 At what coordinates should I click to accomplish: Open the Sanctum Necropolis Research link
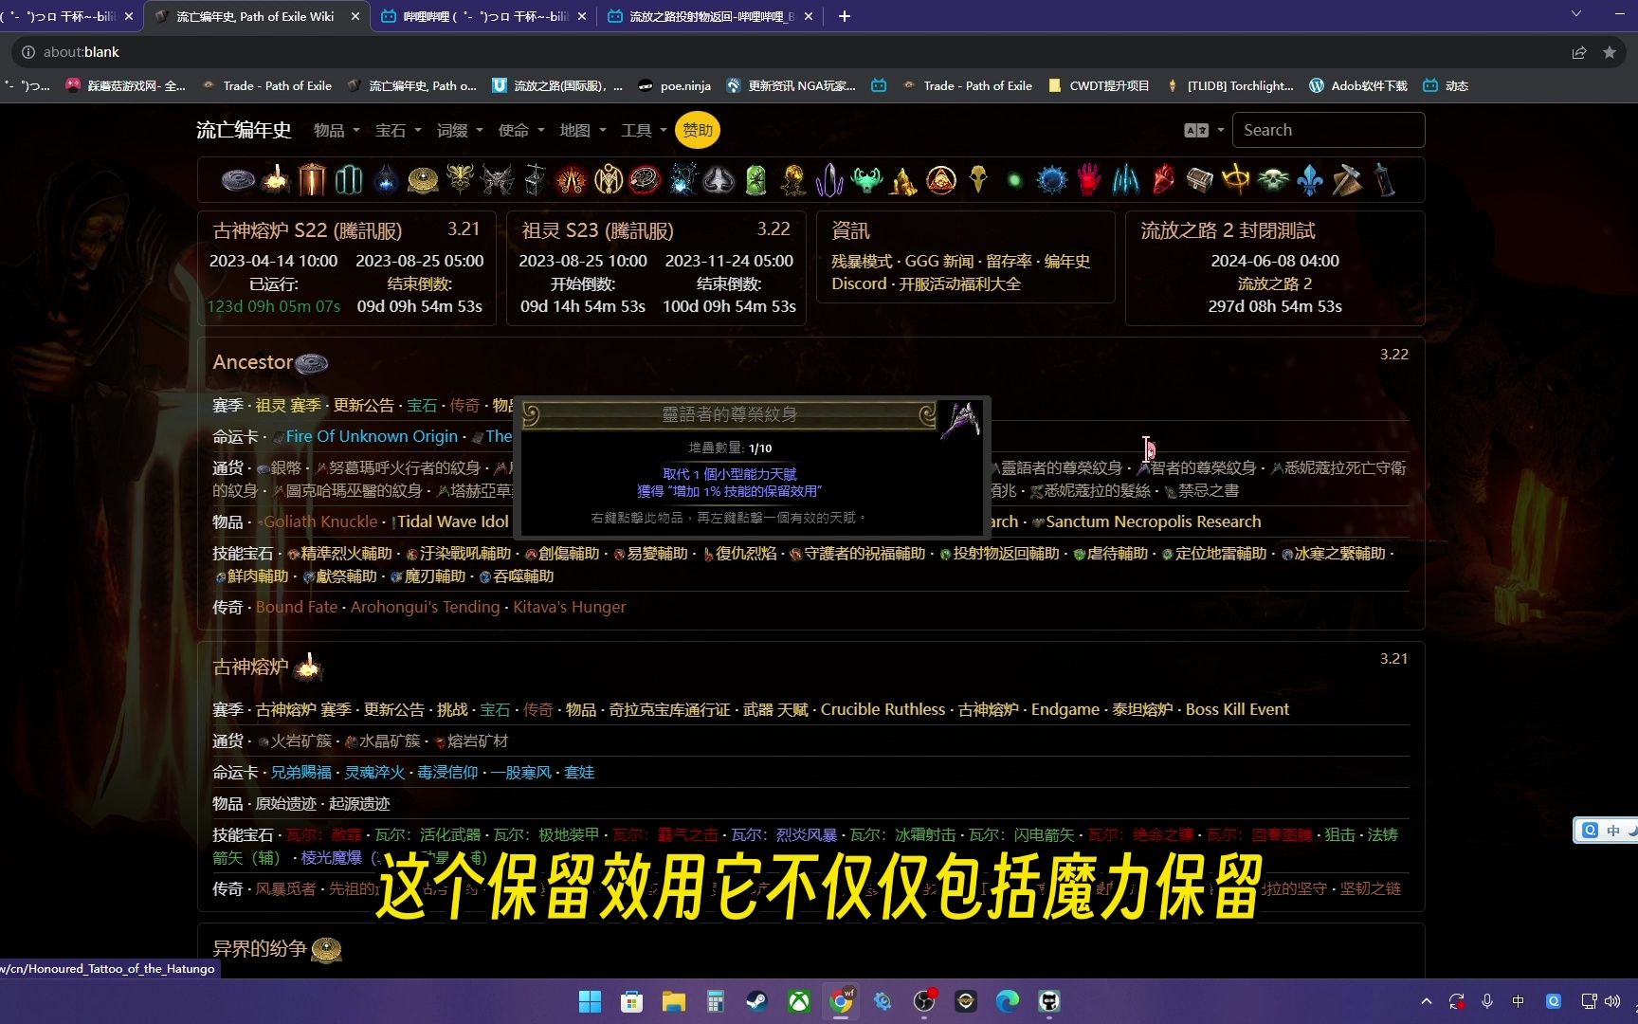(1153, 521)
